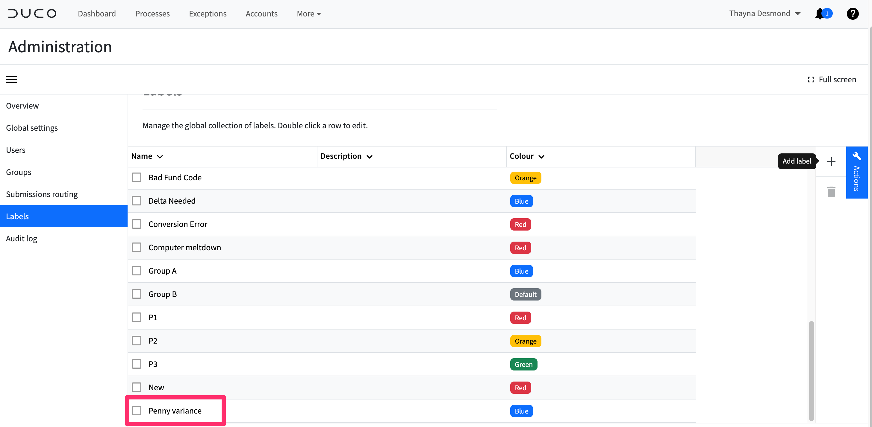The width and height of the screenshot is (872, 427).
Task: Open the Colour column sort chevron
Action: click(541, 156)
